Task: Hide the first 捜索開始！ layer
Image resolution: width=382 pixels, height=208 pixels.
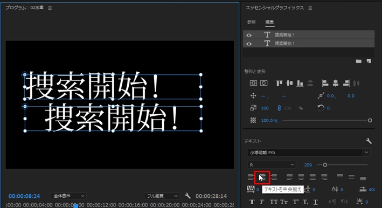Action: [x=249, y=35]
